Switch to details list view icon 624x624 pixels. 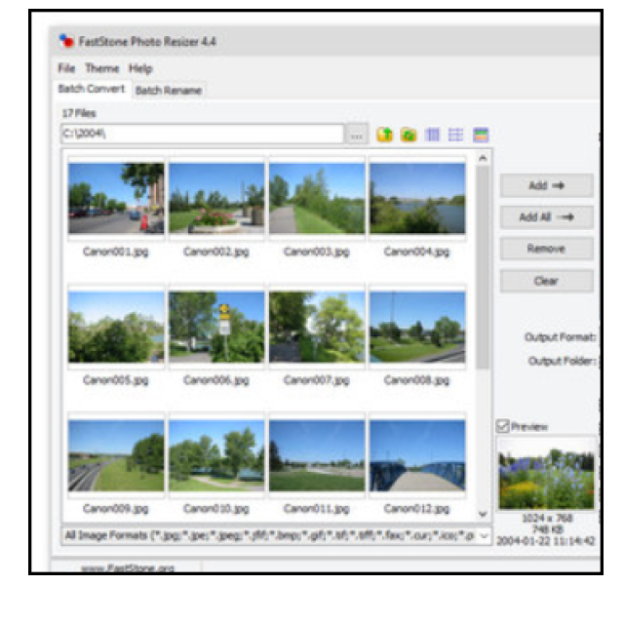(x=455, y=135)
